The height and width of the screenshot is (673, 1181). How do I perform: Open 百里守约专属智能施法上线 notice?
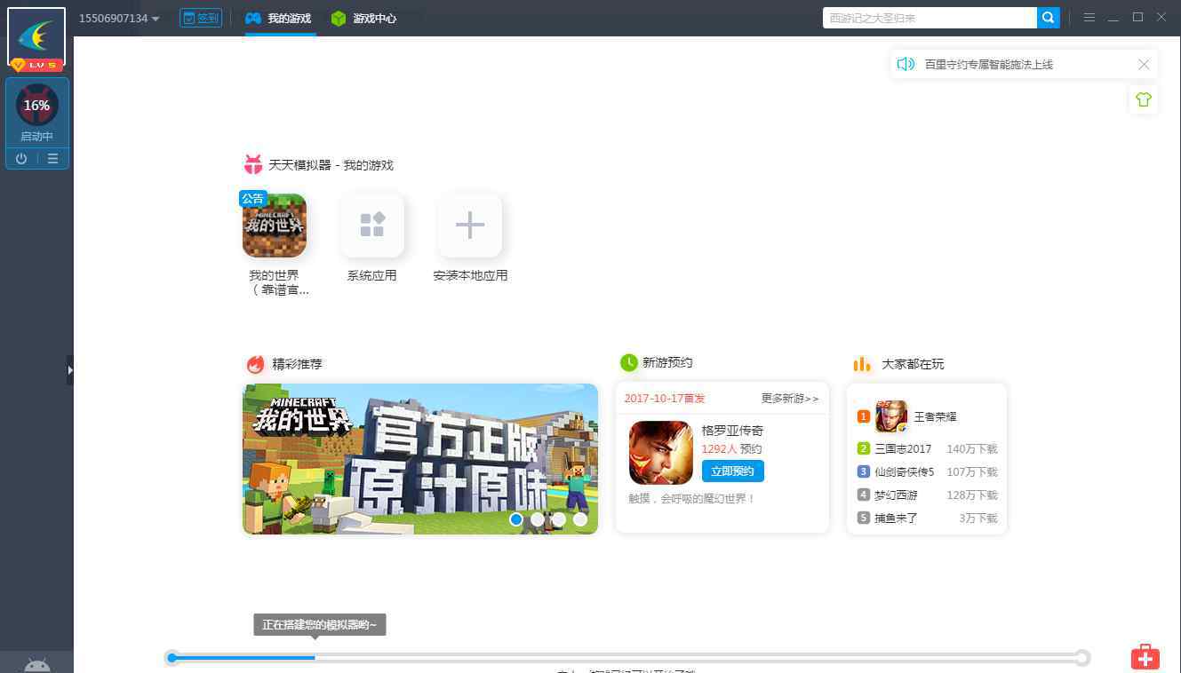(988, 64)
